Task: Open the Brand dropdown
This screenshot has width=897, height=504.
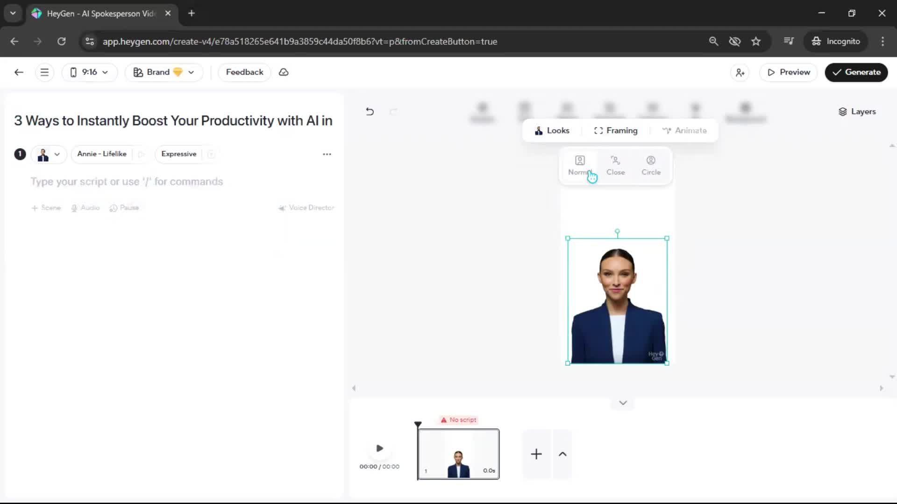Action: coord(164,72)
